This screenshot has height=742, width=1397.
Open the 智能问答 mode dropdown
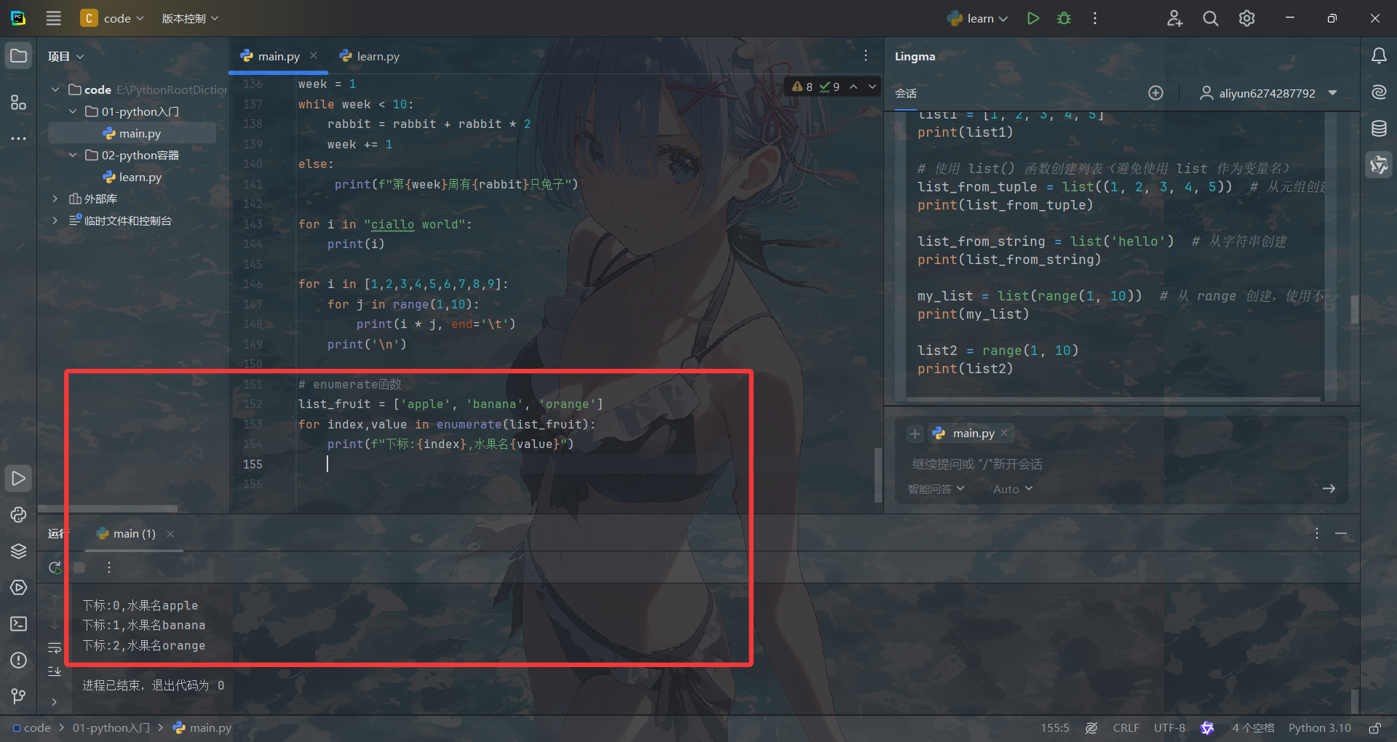tap(936, 489)
